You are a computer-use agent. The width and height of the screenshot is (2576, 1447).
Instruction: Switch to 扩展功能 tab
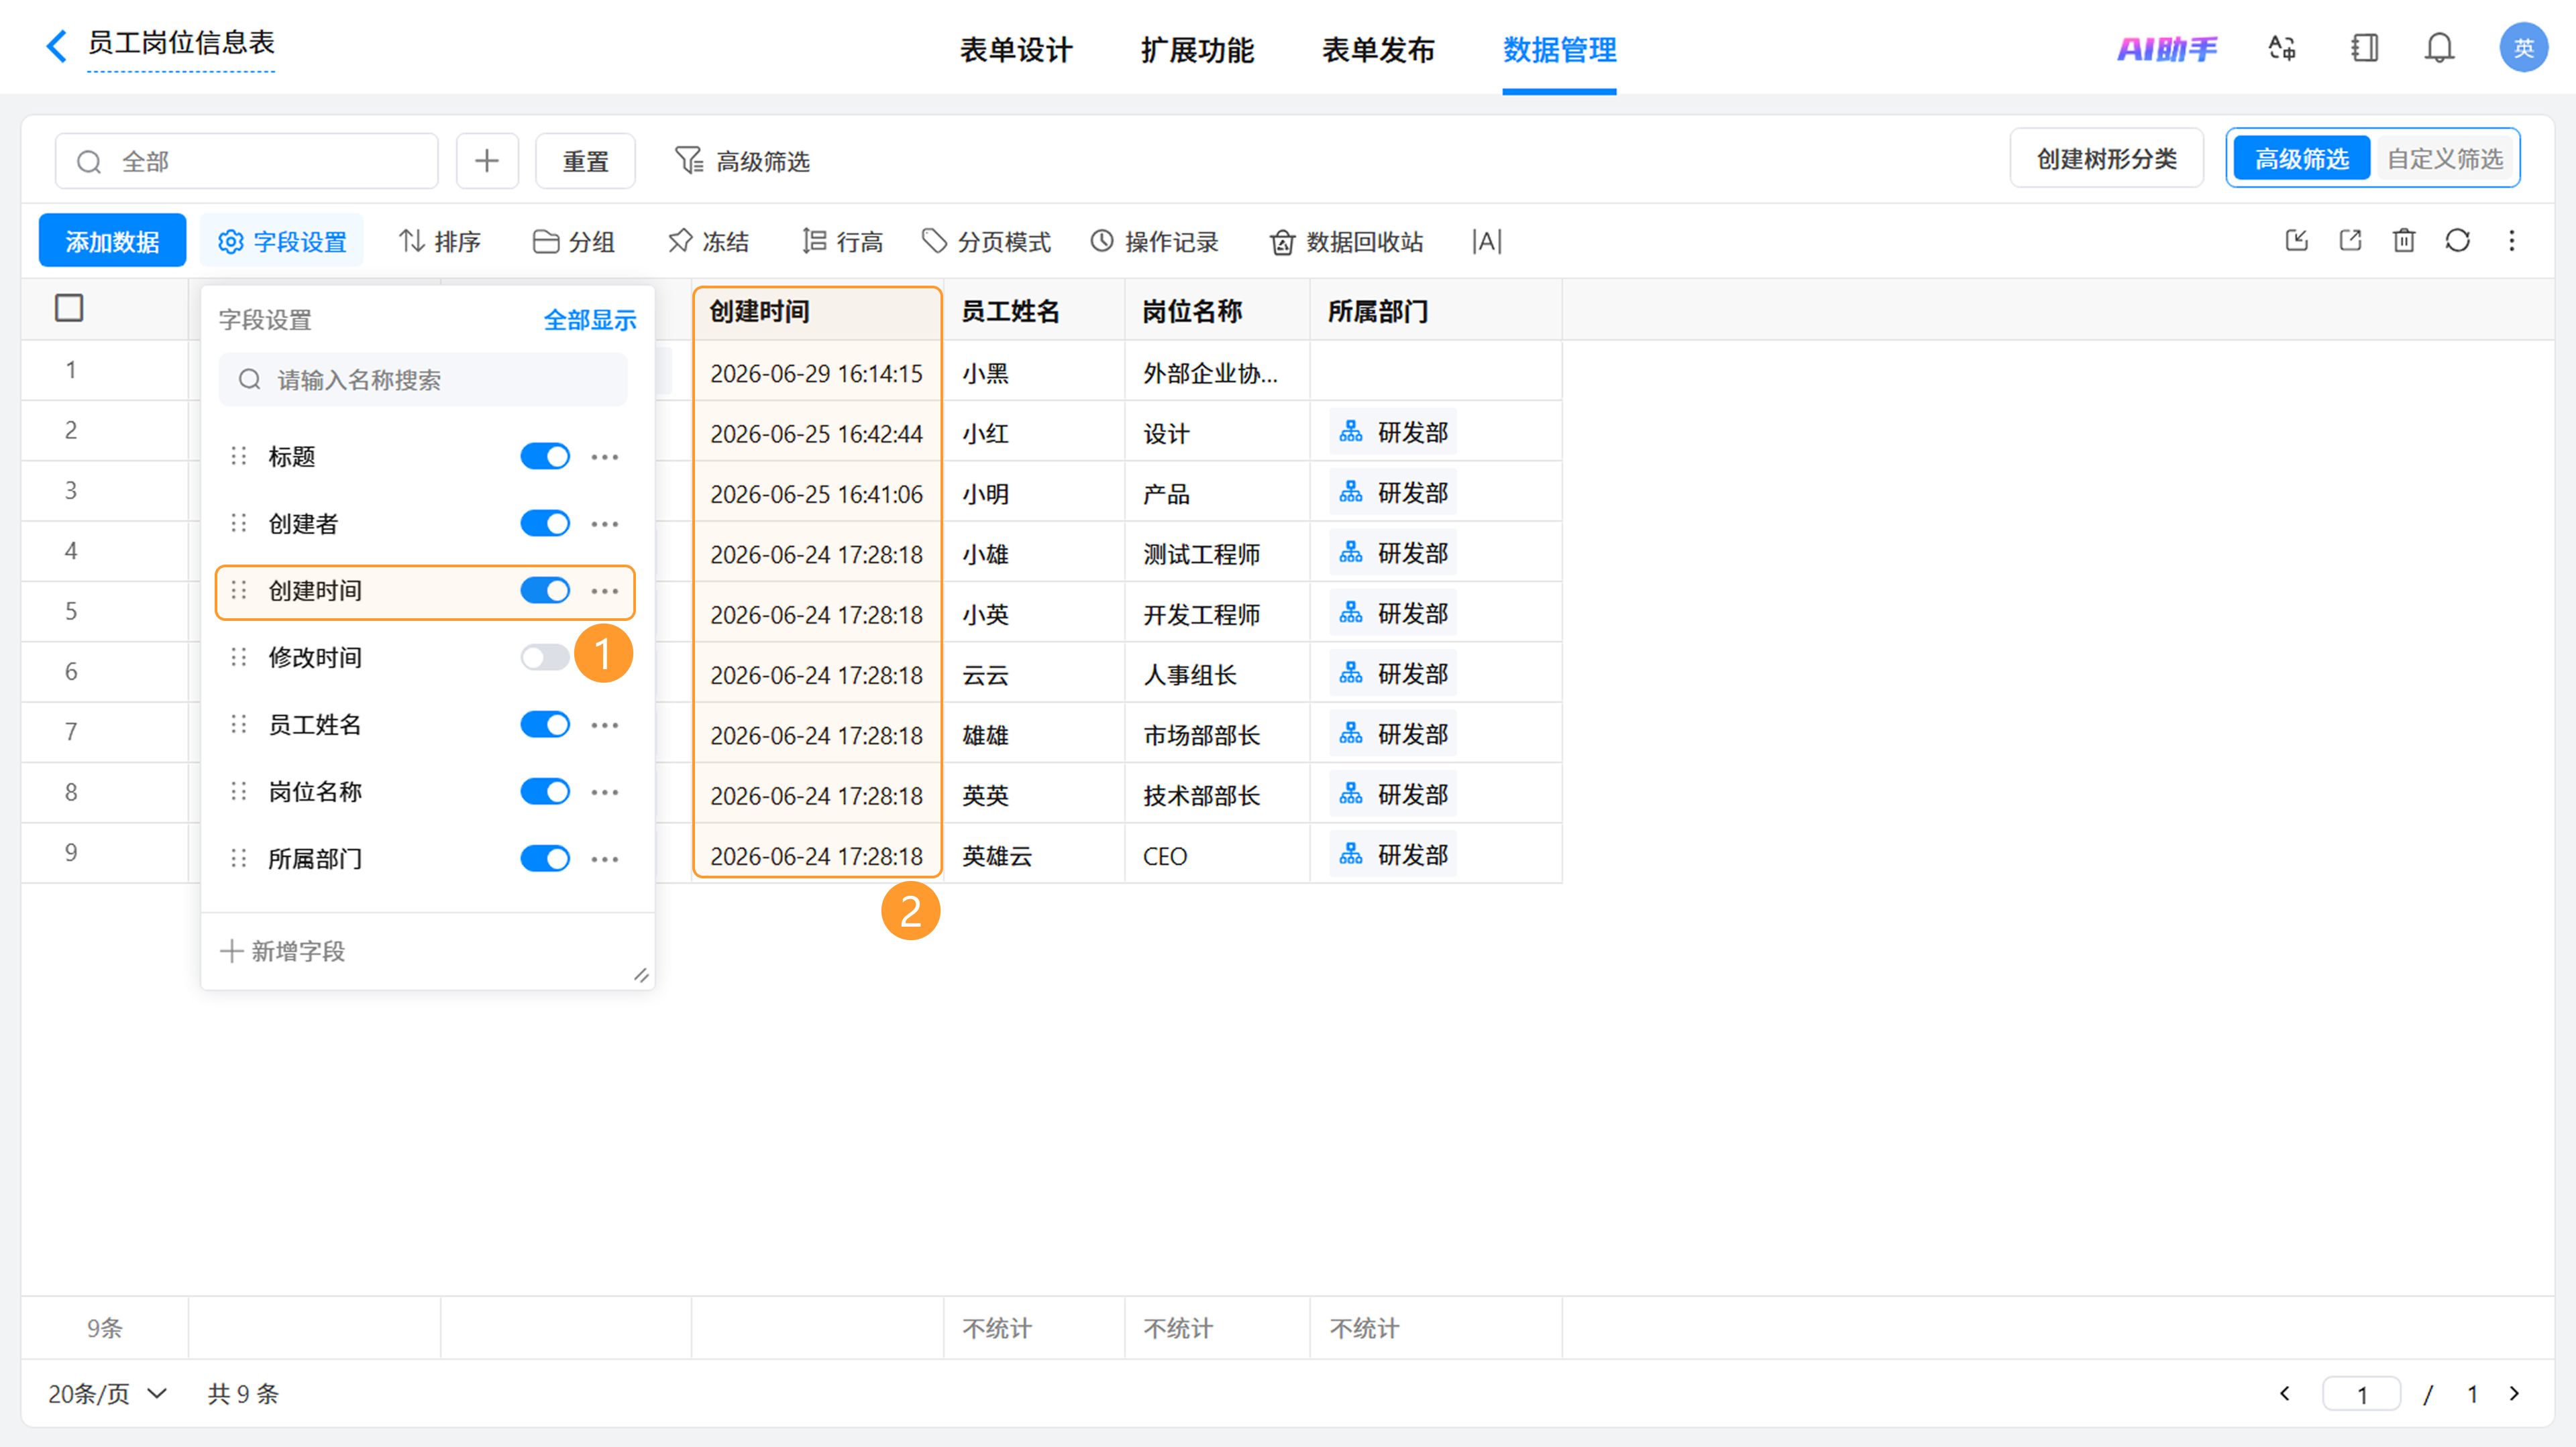[x=1197, y=49]
